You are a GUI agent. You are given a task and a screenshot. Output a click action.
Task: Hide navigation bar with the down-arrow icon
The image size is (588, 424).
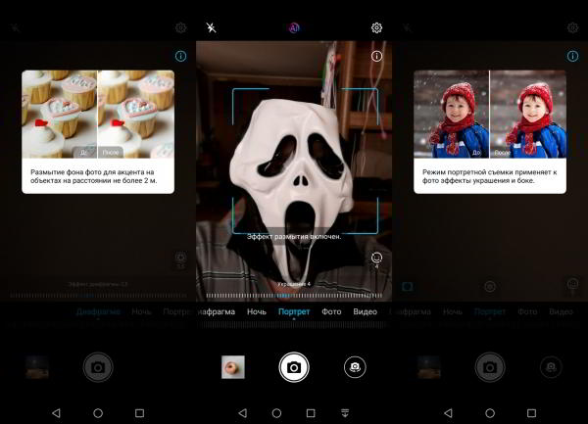(344, 413)
